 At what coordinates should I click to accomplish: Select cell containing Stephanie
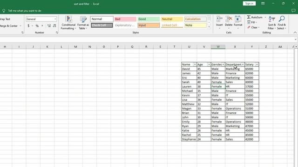[x=189, y=139]
